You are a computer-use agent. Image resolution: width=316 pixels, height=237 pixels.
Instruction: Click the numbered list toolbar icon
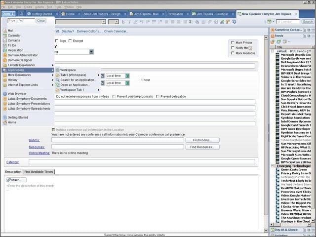click(x=160, y=22)
